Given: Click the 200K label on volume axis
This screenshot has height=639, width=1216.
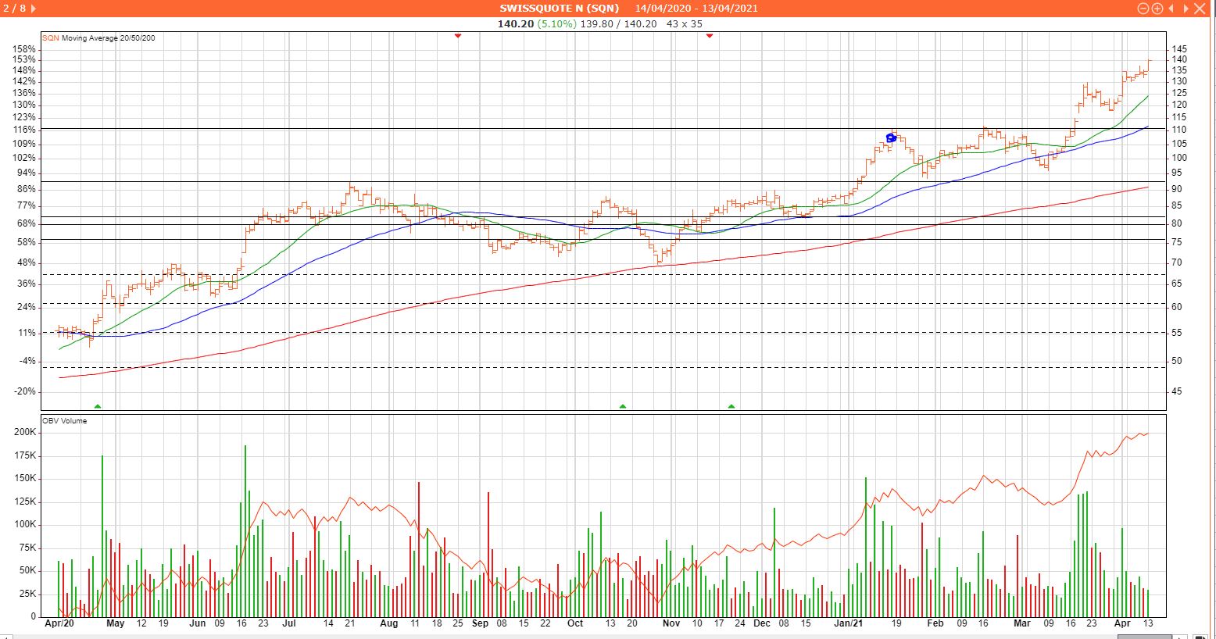Looking at the screenshot, I should click(x=25, y=432).
